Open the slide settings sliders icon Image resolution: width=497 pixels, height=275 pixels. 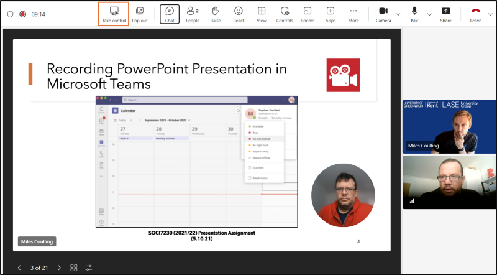89,268
